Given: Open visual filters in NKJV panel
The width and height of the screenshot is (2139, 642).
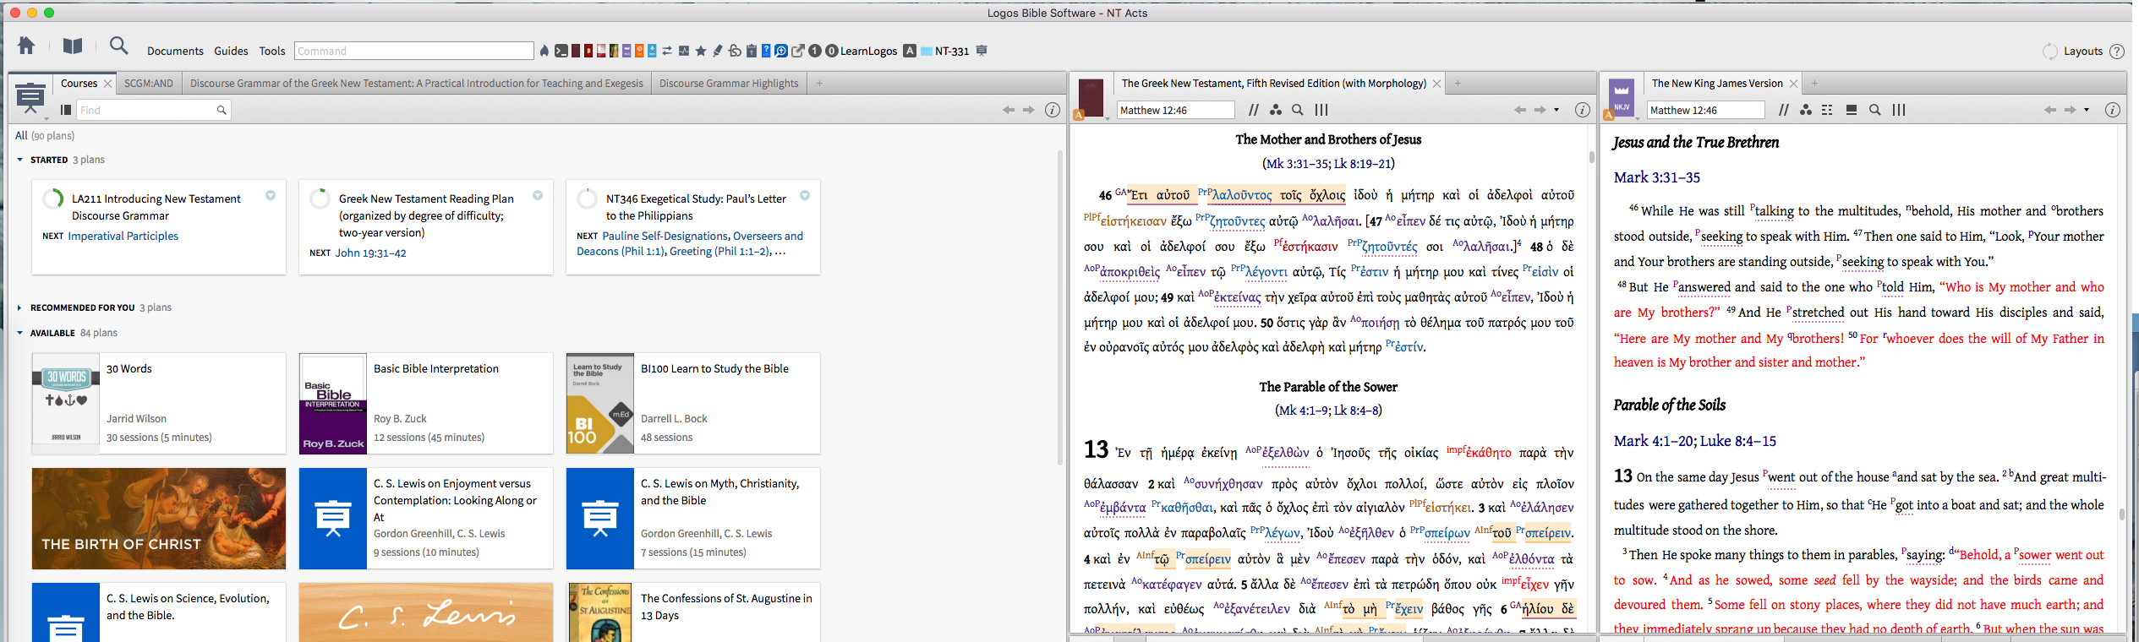Looking at the screenshot, I should click(x=1806, y=110).
